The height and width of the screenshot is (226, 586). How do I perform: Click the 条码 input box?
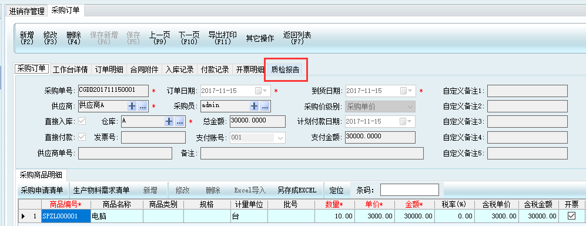[410, 190]
